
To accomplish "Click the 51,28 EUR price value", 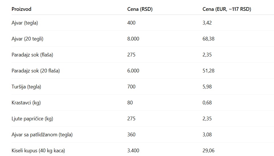I will (208, 71).
